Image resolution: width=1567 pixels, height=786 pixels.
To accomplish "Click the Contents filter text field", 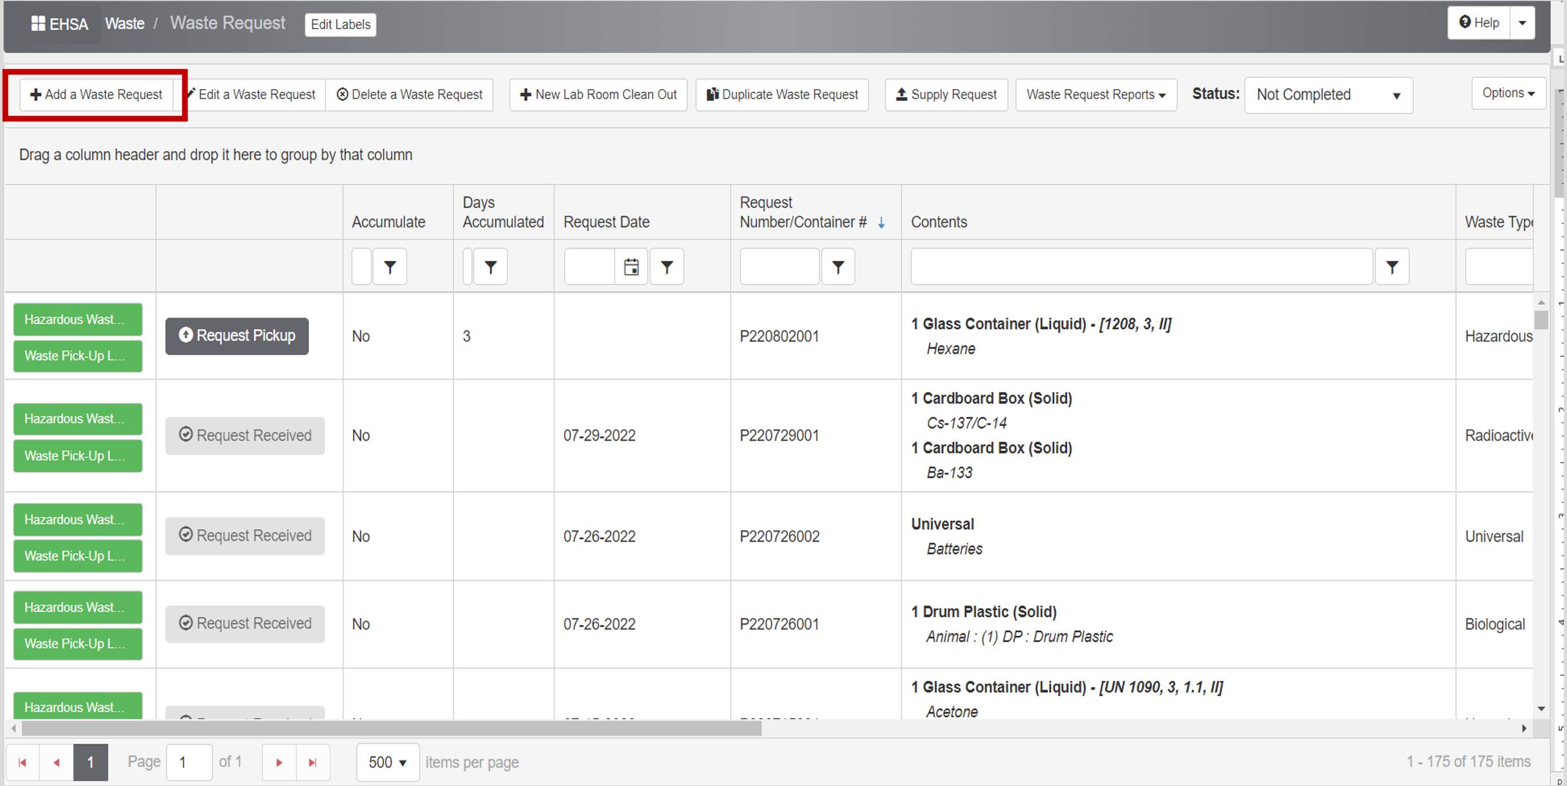I will (1140, 266).
